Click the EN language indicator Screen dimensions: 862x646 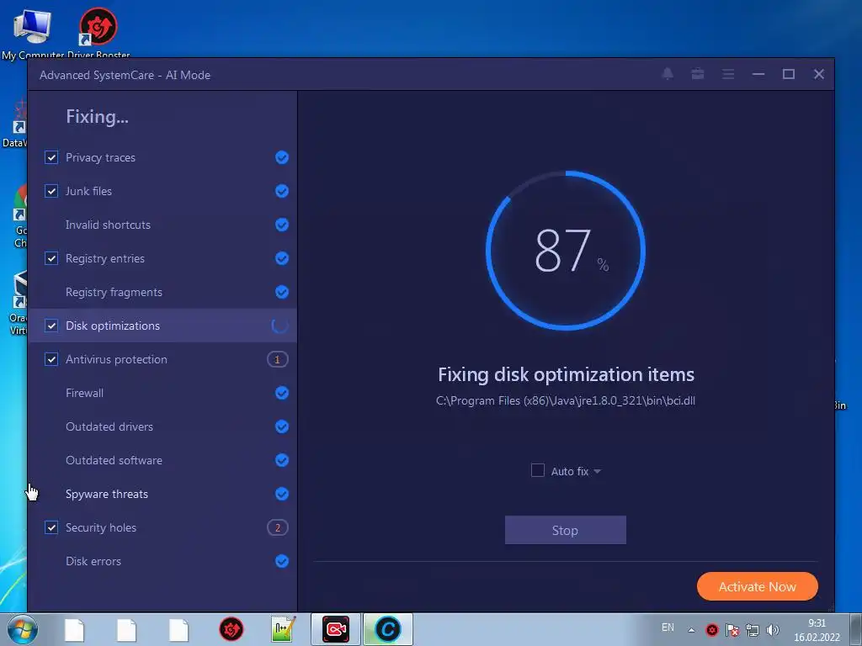(668, 627)
